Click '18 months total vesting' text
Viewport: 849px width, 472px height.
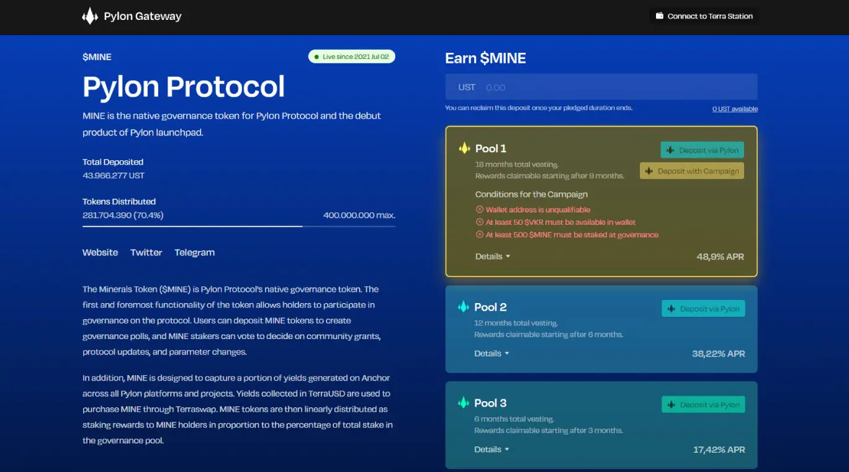point(517,165)
